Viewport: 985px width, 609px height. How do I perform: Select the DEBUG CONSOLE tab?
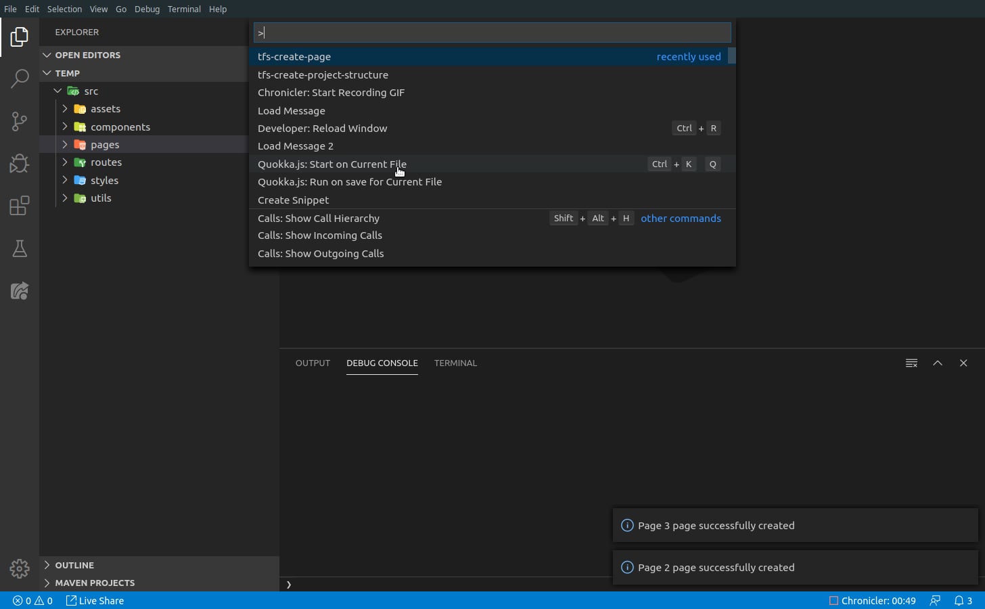coord(382,363)
